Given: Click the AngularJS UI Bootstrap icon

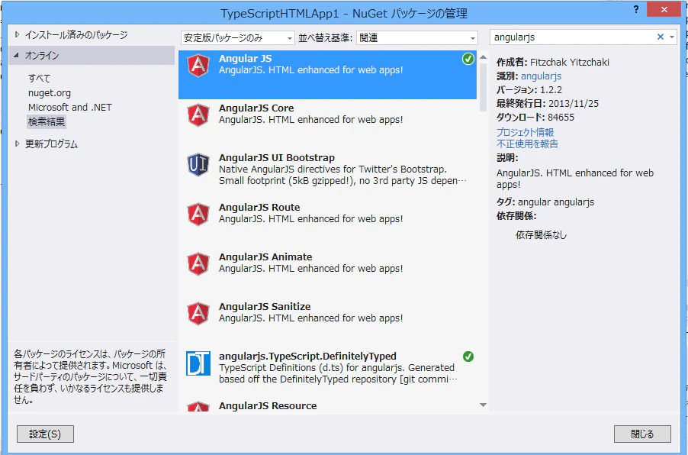Looking at the screenshot, I should (x=198, y=165).
